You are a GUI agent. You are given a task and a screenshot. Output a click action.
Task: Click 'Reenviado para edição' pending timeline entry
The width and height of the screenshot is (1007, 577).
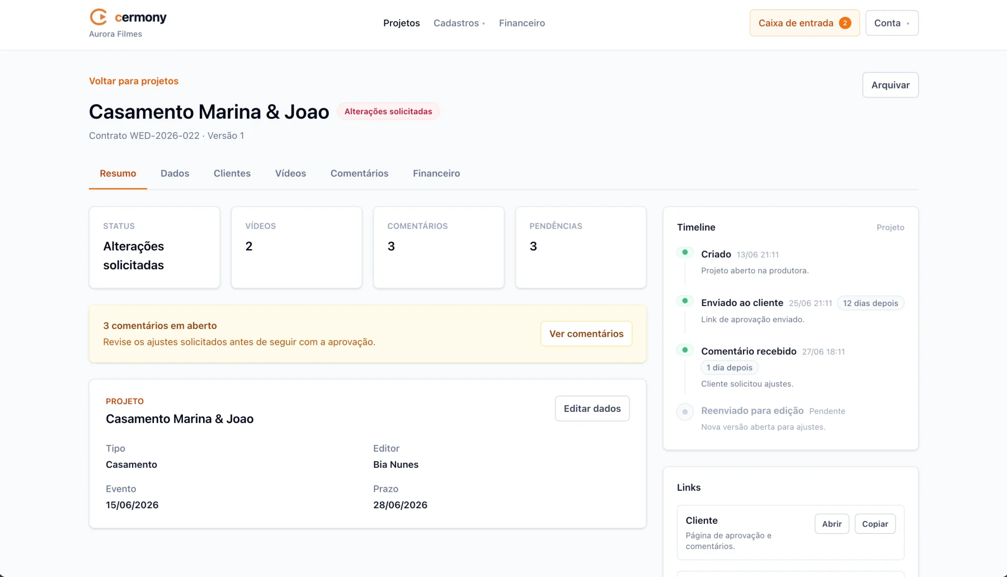click(752, 411)
